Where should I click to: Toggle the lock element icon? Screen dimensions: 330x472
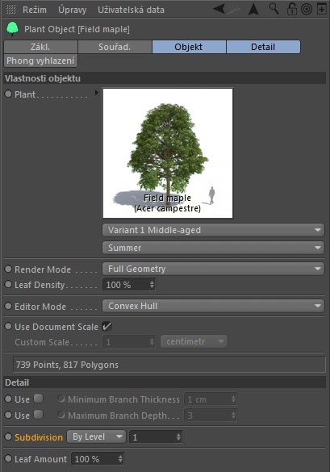click(291, 9)
